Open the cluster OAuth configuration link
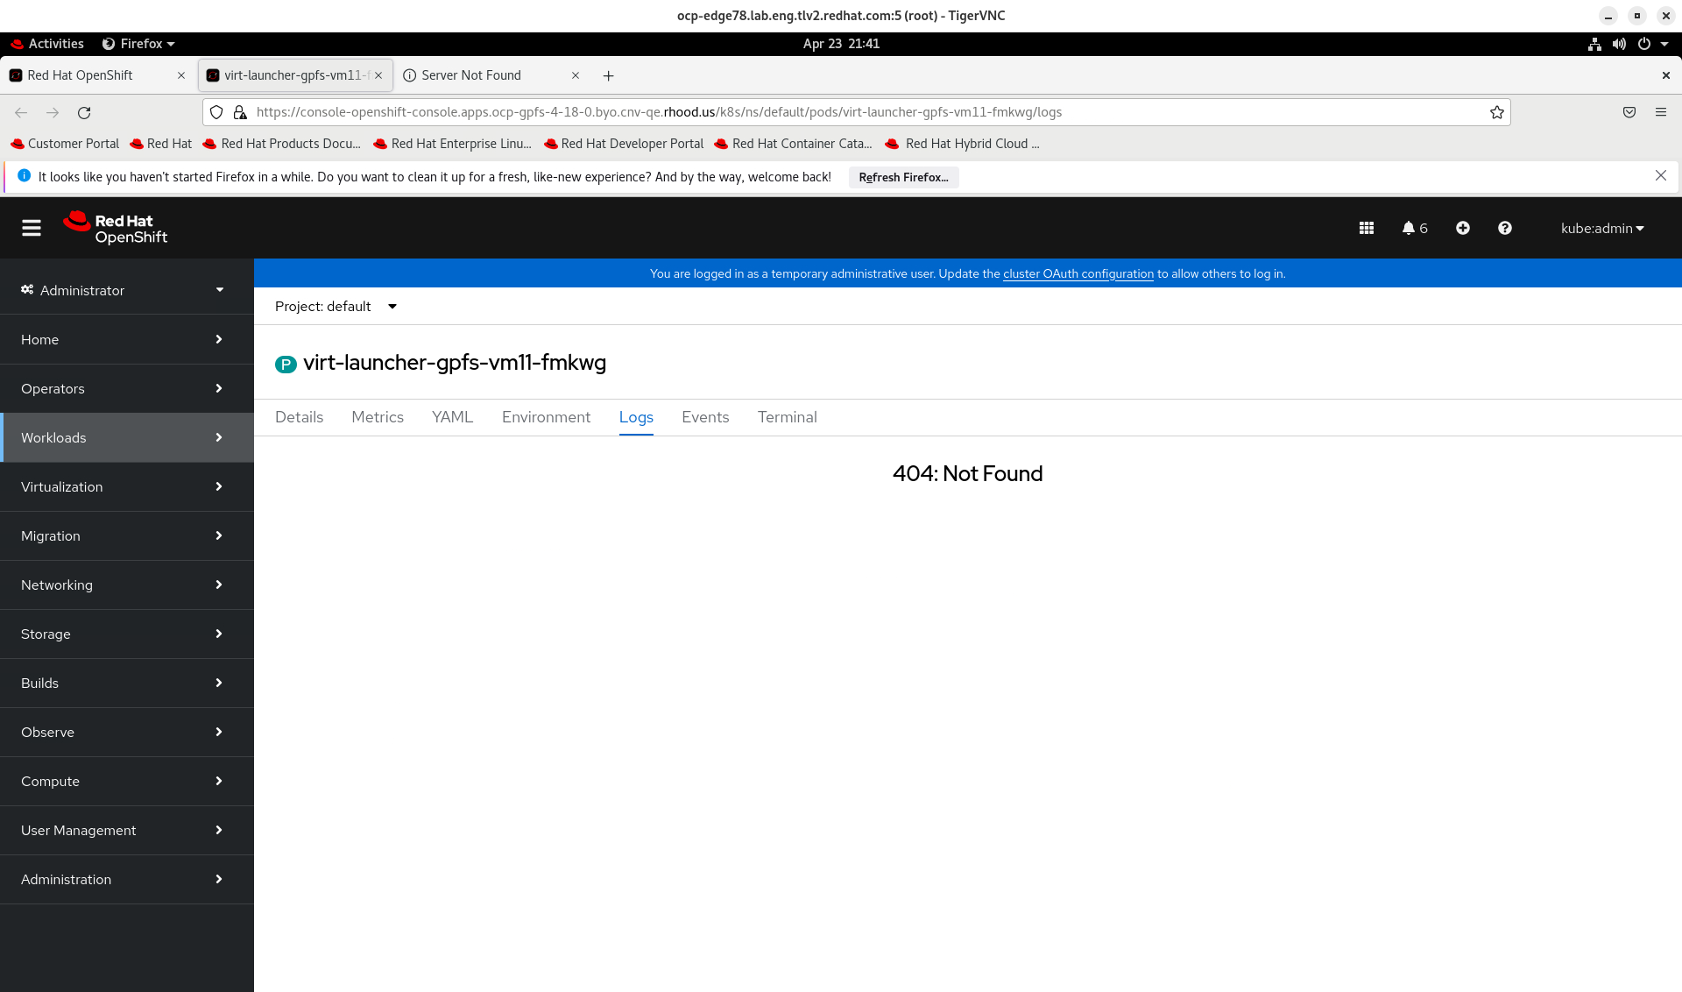The width and height of the screenshot is (1682, 992). coord(1078,273)
